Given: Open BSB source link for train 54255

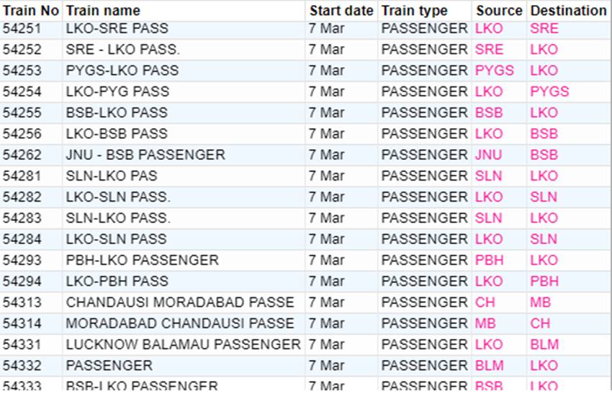Looking at the screenshot, I should click(490, 112).
